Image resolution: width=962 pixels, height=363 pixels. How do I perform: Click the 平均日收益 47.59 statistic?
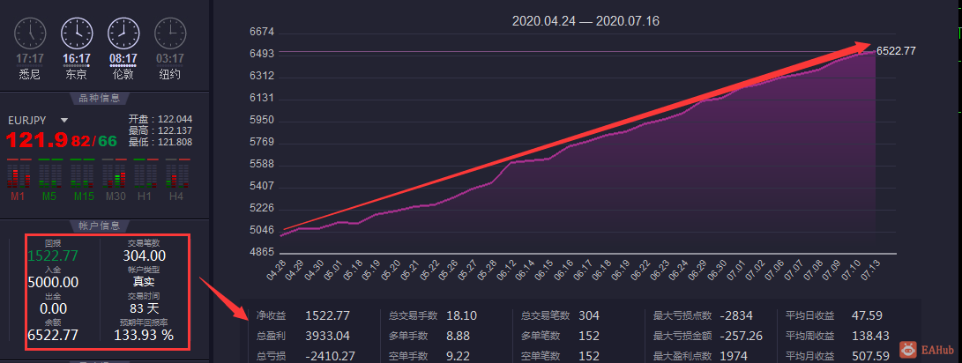(834, 315)
